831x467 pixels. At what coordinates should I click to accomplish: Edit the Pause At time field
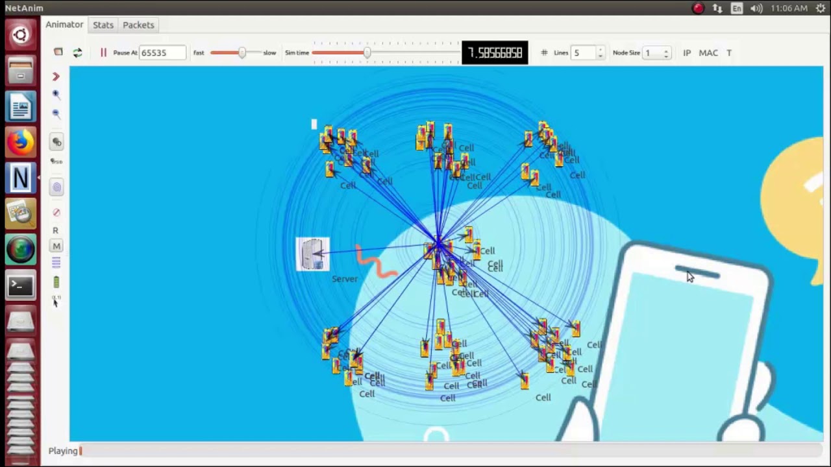pos(162,53)
